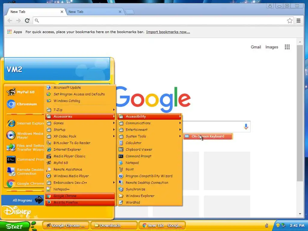The image size is (308, 231).
Task: Open Apps shortcut on bookmarks bar
Action: tap(15, 32)
